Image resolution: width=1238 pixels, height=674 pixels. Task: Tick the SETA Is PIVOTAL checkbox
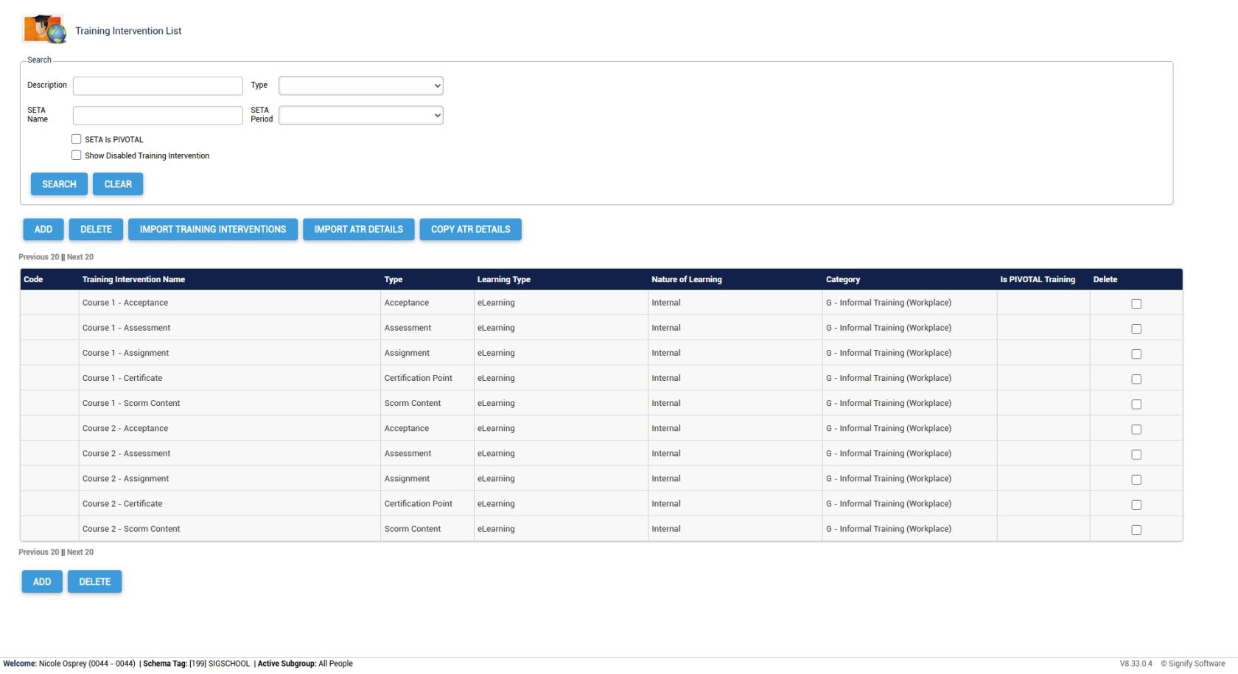[x=77, y=139]
